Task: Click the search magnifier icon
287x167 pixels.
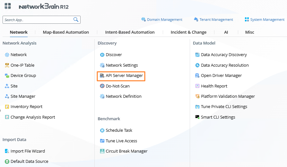Action: tap(76, 20)
